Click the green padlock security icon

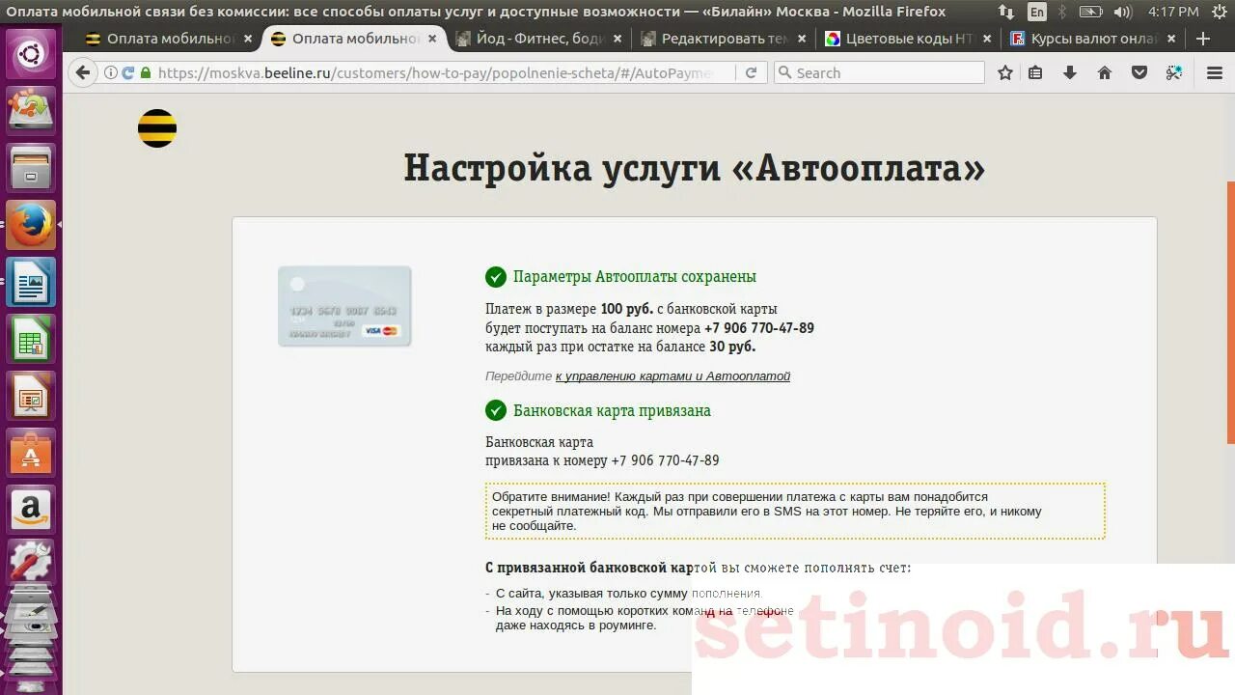pyautogui.click(x=146, y=72)
